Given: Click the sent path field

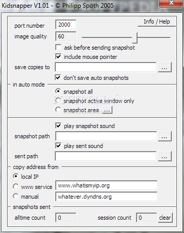Looking at the screenshot, I should tap(106, 156).
